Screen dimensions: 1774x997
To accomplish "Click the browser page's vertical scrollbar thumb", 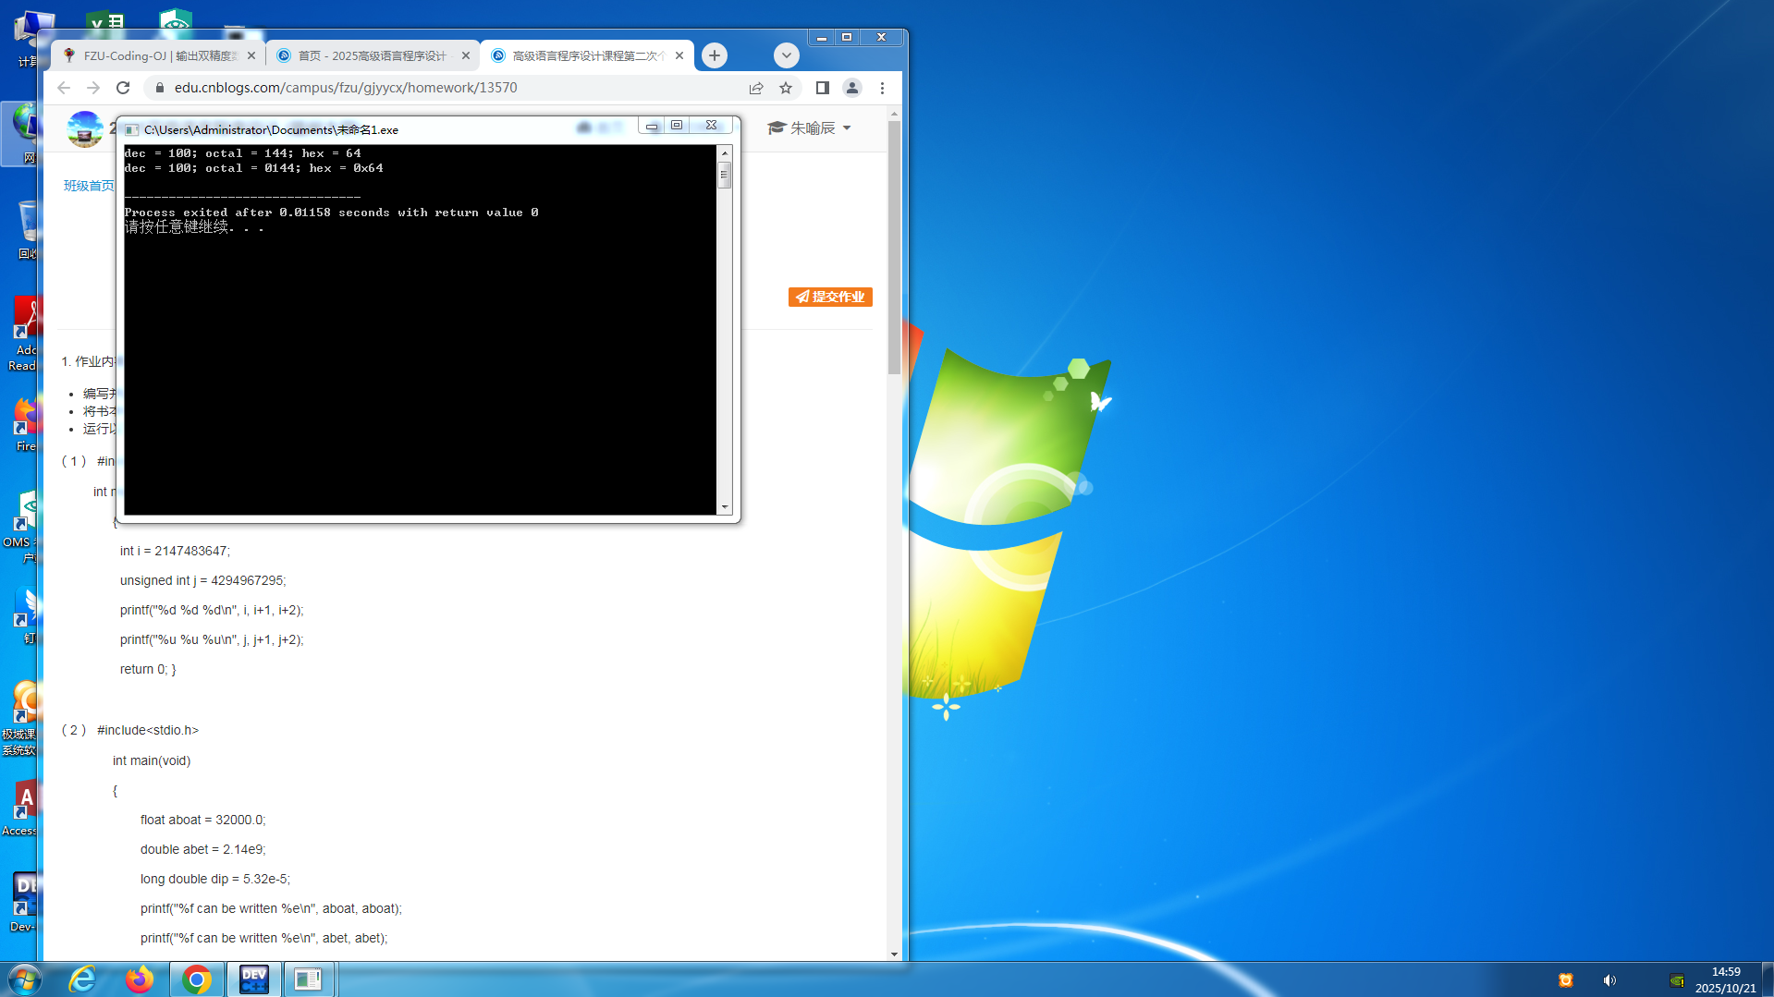I will tap(894, 246).
